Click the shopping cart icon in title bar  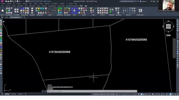point(152,1)
